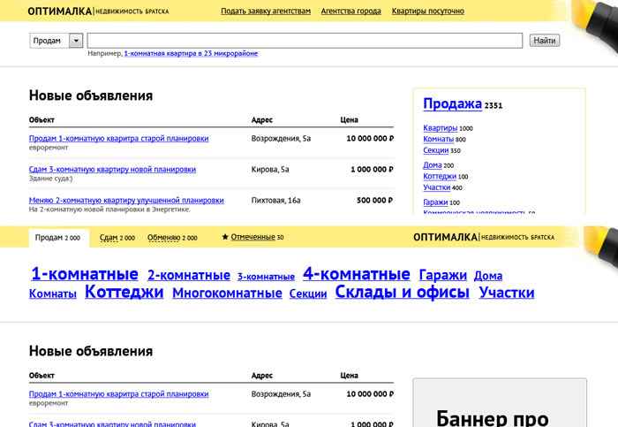The width and height of the screenshot is (618, 427).
Task: Open listing Сдам 3-комнатную квартиру in first table
Action: point(112,169)
